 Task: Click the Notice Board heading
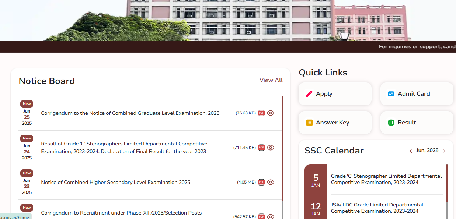coord(47,81)
